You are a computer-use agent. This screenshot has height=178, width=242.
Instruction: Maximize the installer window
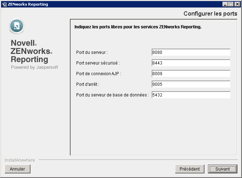click(x=231, y=4)
